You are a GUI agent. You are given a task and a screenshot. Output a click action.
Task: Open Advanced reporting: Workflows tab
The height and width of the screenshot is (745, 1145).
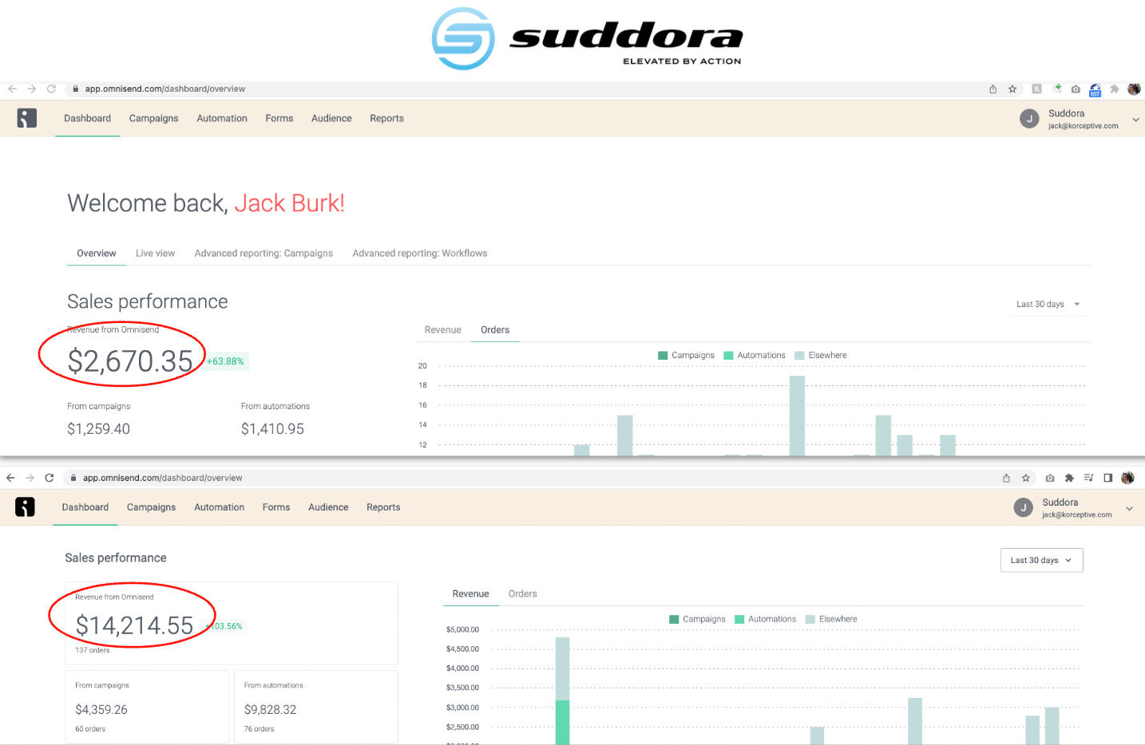(419, 254)
